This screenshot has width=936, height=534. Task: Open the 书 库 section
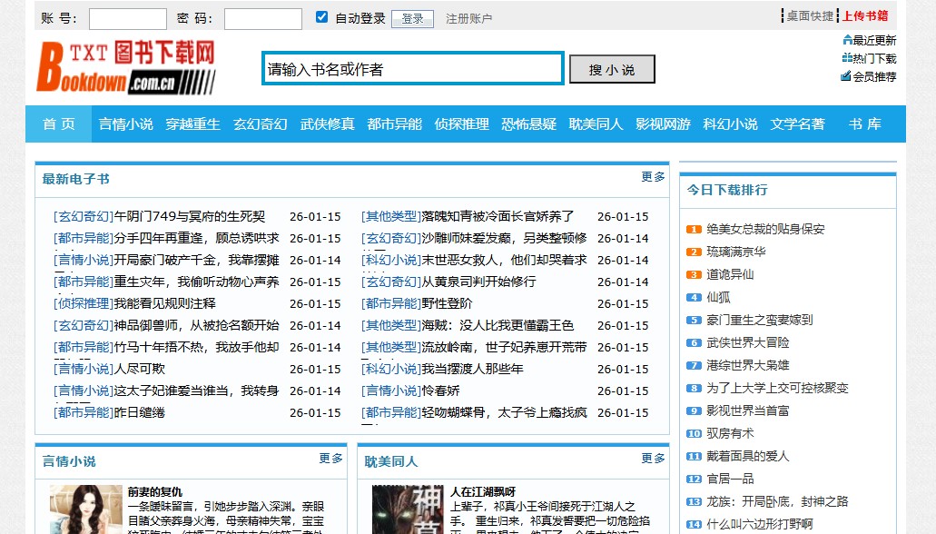(x=863, y=124)
